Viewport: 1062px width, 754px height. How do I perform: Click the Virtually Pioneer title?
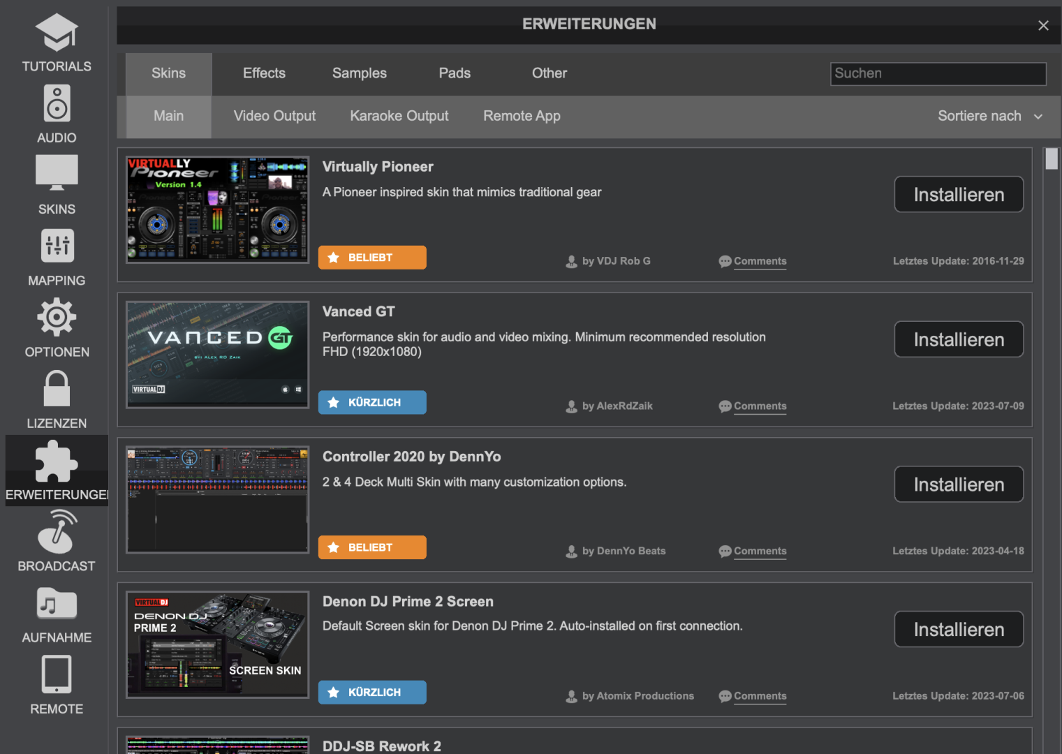[378, 167]
